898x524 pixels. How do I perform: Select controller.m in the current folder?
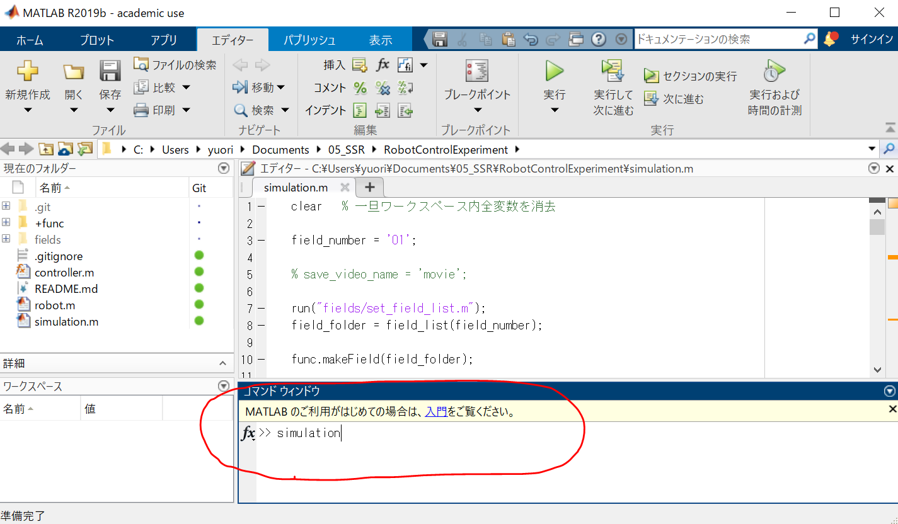(x=66, y=273)
